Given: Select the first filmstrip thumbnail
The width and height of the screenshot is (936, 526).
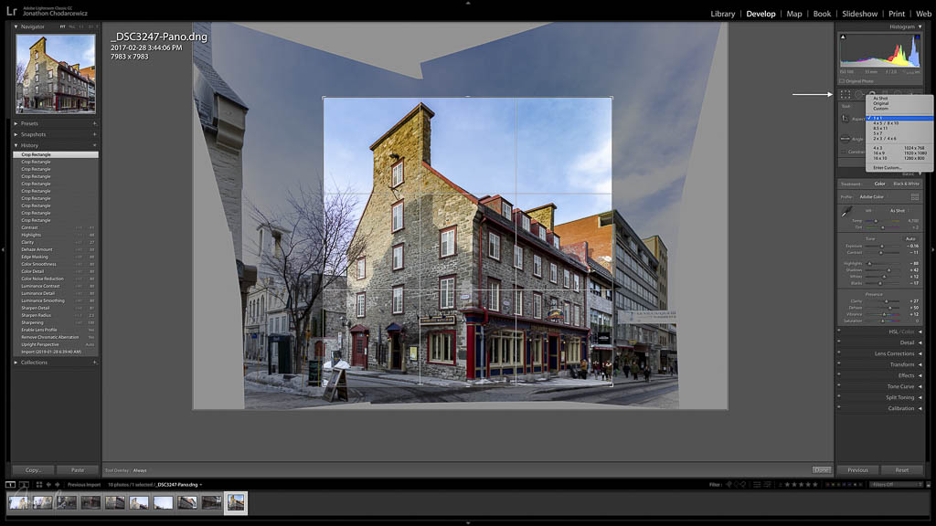Looking at the screenshot, I should point(18,502).
